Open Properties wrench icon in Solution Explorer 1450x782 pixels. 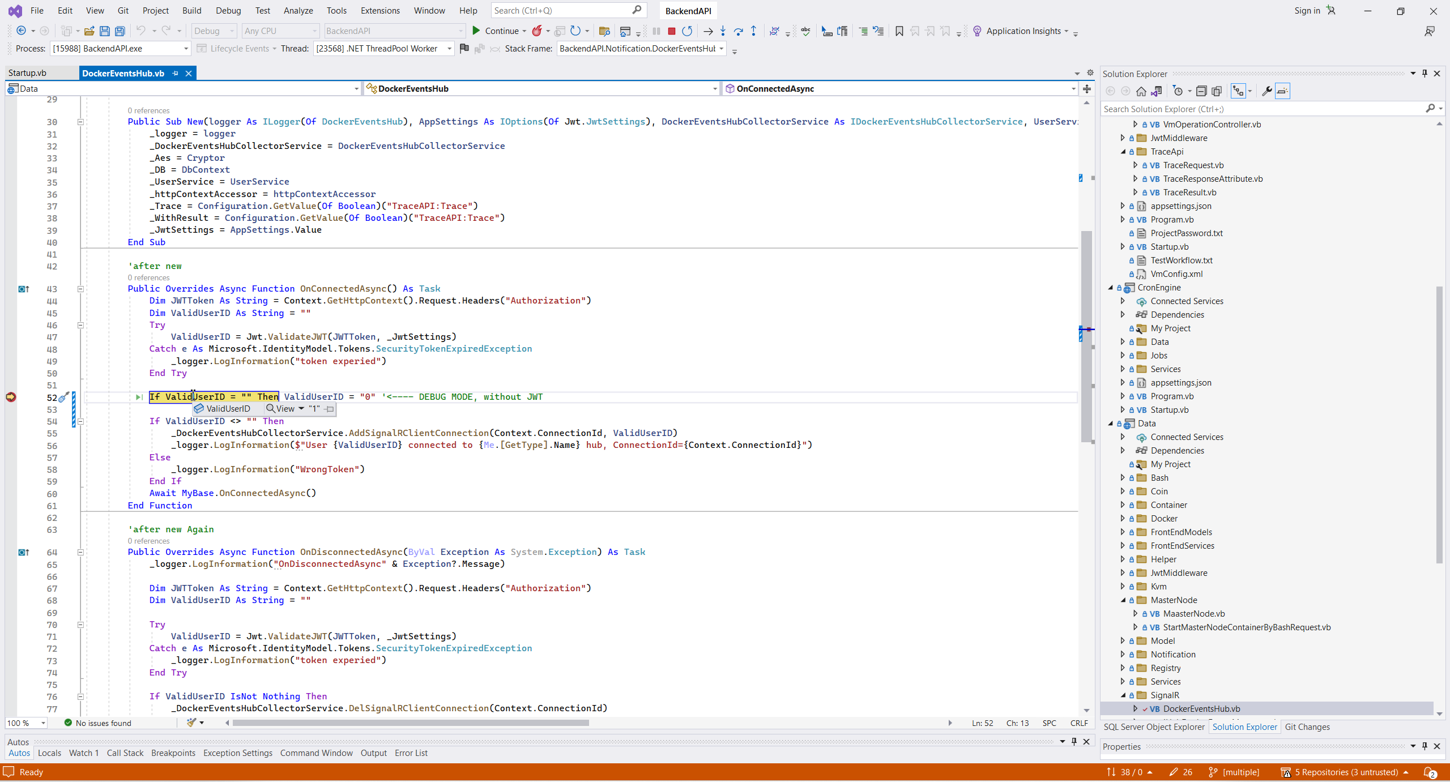click(1266, 91)
